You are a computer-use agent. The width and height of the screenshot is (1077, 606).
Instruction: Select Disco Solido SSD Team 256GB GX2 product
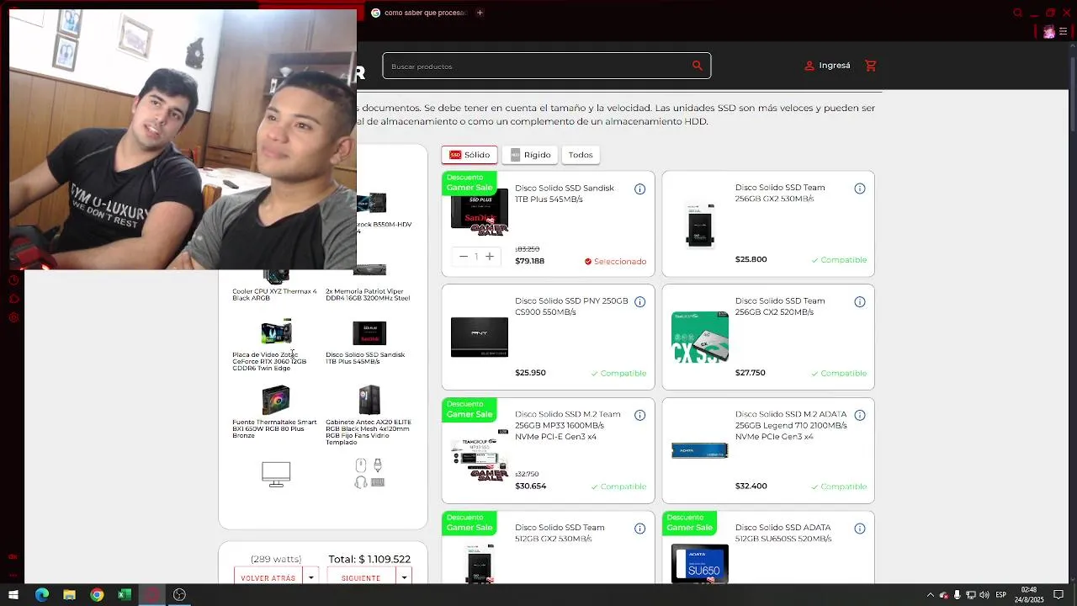768,224
